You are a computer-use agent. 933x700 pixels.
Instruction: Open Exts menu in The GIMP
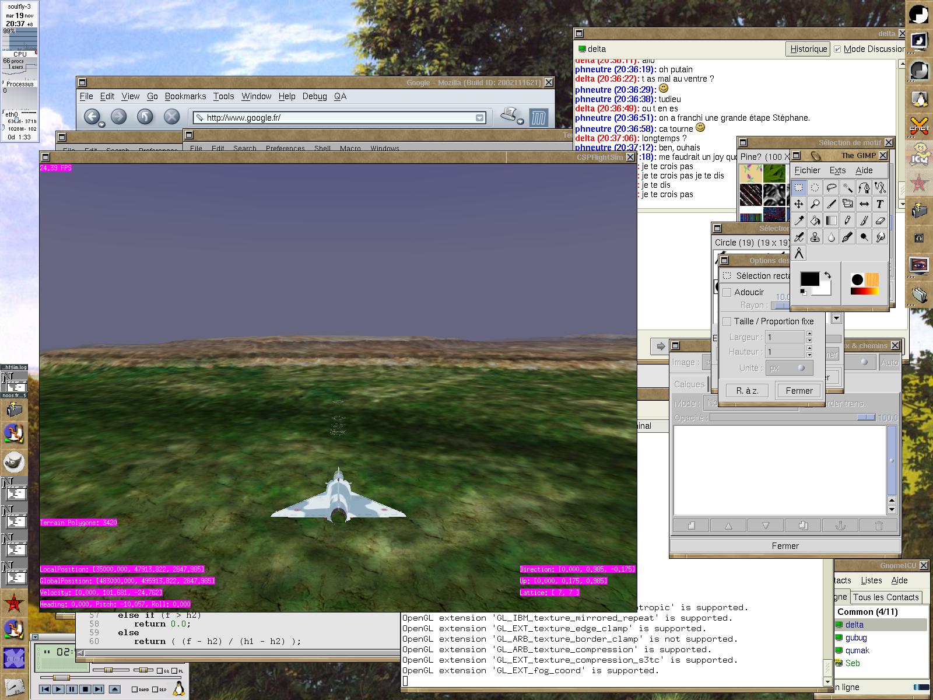837,170
